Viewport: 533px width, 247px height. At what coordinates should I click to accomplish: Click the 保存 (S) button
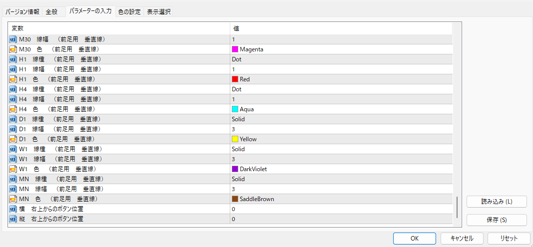[497, 220]
